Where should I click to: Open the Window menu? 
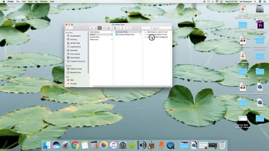click(x=44, y=1)
